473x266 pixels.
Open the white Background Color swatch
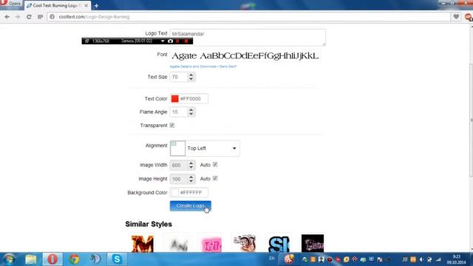[x=174, y=192]
